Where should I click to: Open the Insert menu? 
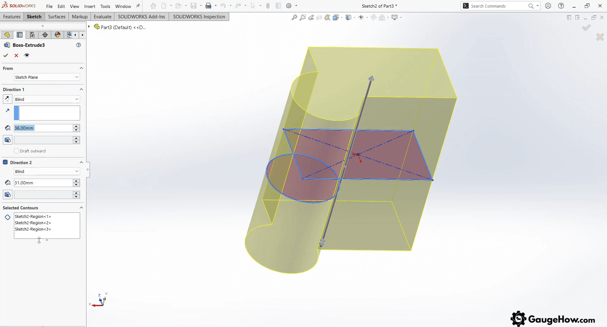pos(90,6)
